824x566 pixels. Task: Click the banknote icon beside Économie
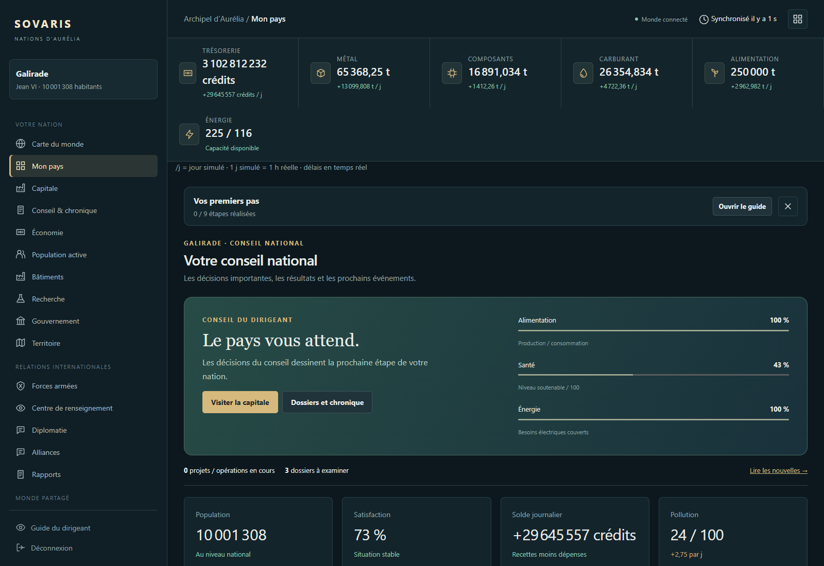(21, 232)
